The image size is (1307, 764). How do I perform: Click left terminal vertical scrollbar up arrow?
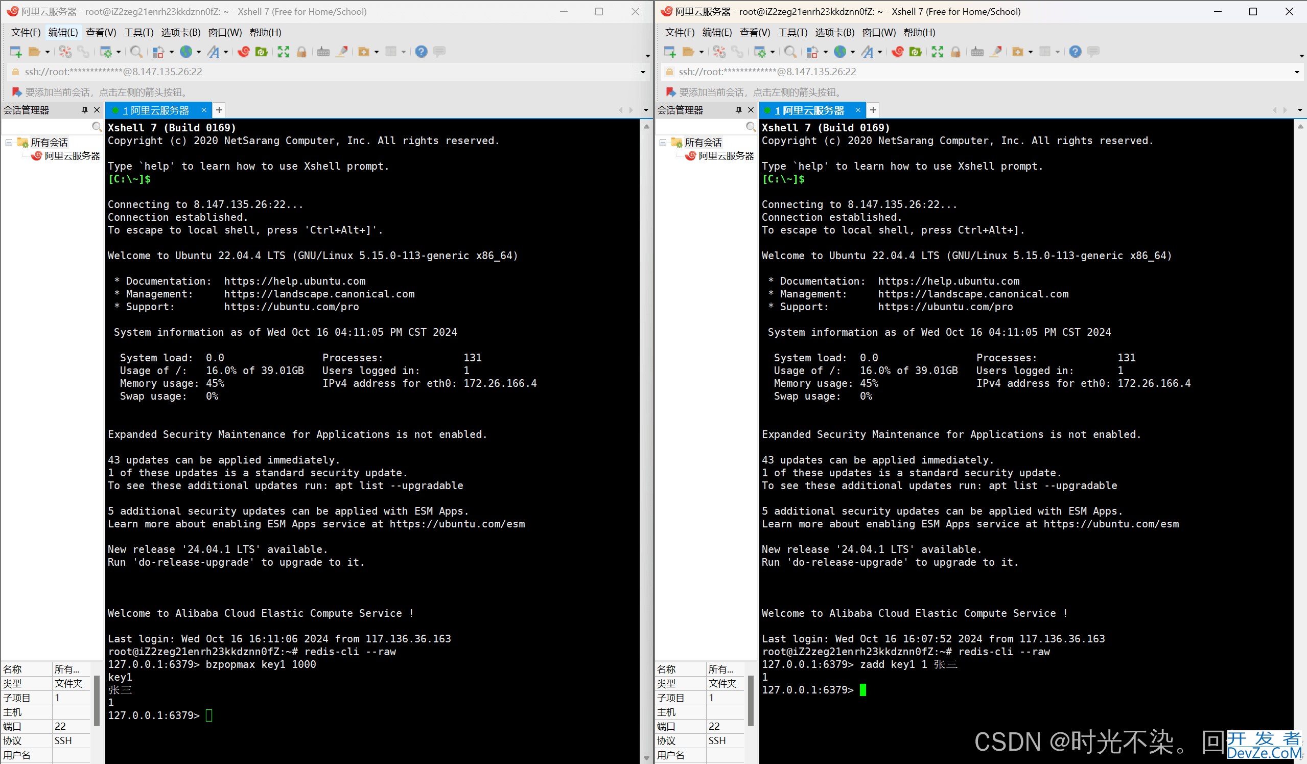[x=646, y=126]
